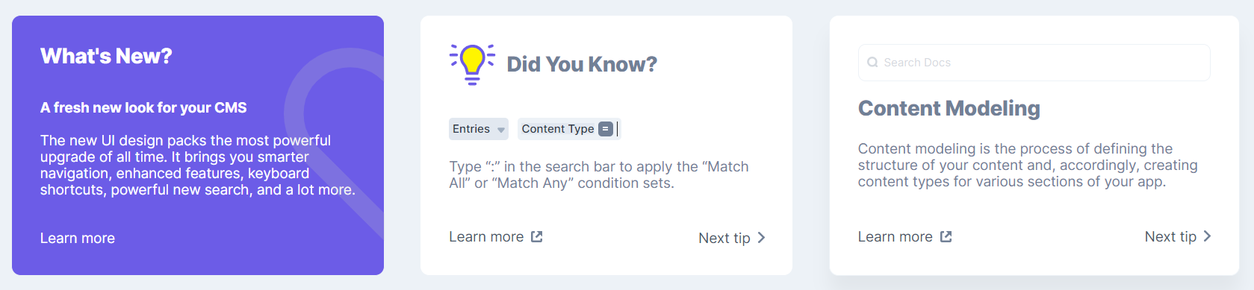1254x290 pixels.
Task: Focus the Search Docs input field
Action: [1034, 63]
